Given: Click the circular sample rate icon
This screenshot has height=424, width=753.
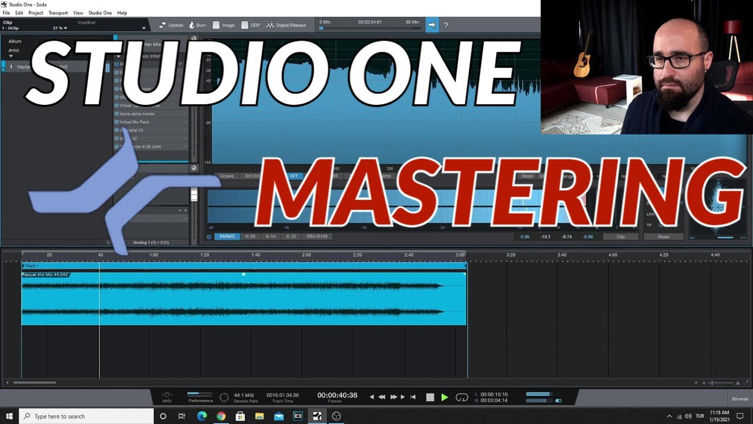Looking at the screenshot, I should [x=224, y=397].
